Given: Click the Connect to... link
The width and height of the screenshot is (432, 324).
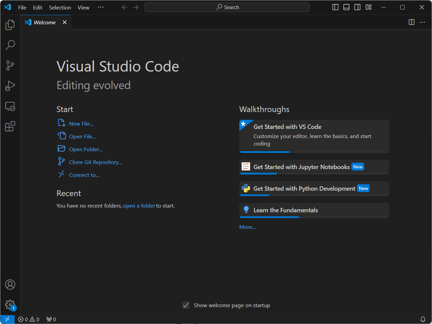Looking at the screenshot, I should [x=84, y=175].
